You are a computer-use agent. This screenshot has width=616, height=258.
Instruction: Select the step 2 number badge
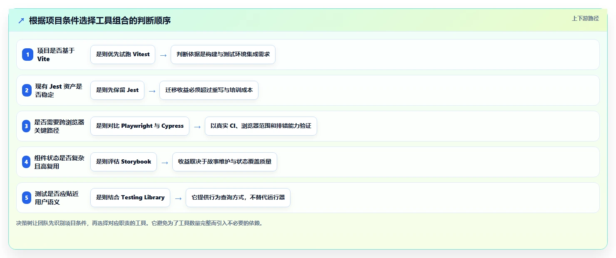(x=27, y=90)
